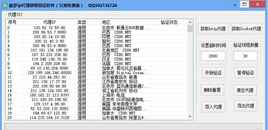Viewport: 268px width, 130px height.
Task: Click scrollbar down arrow of proxy list
Action: [190, 117]
